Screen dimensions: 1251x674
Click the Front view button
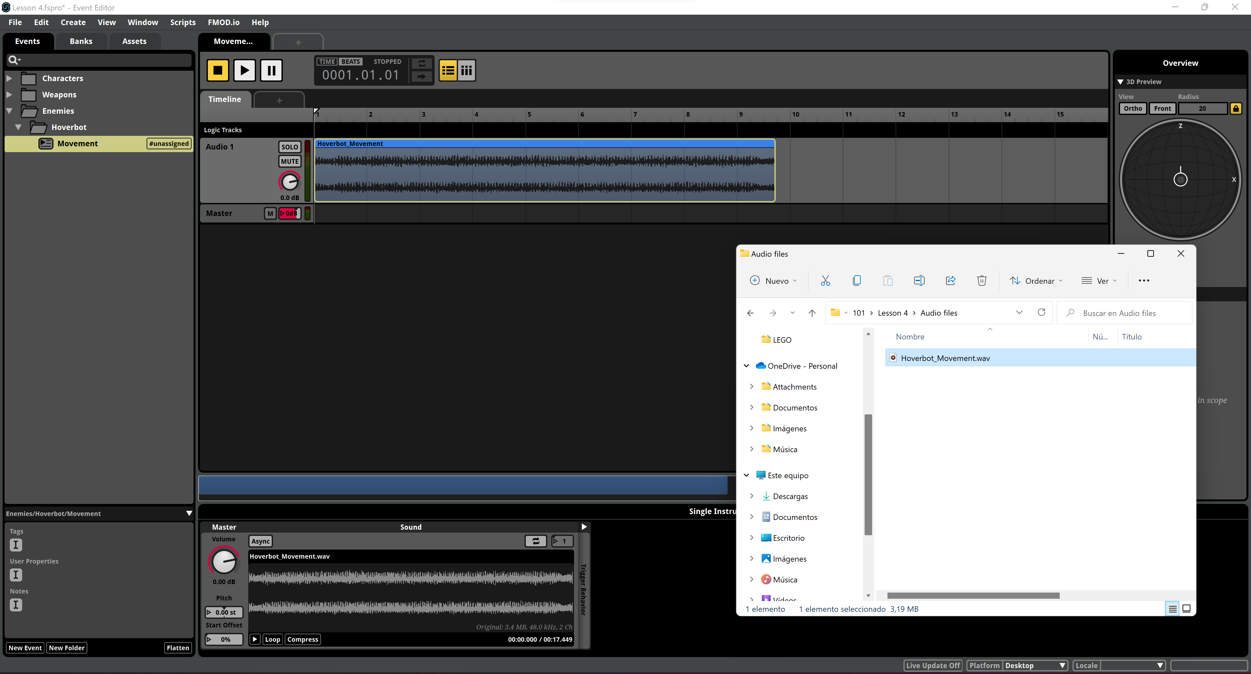point(1162,108)
